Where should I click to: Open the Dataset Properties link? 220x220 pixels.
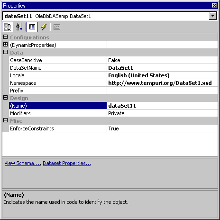coord(67,163)
